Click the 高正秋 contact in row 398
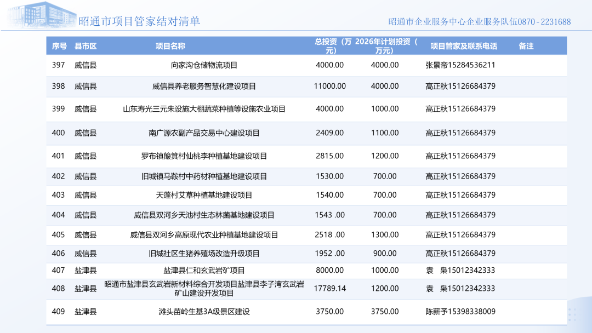Screen dimensions: 592x333 [x=460, y=86]
